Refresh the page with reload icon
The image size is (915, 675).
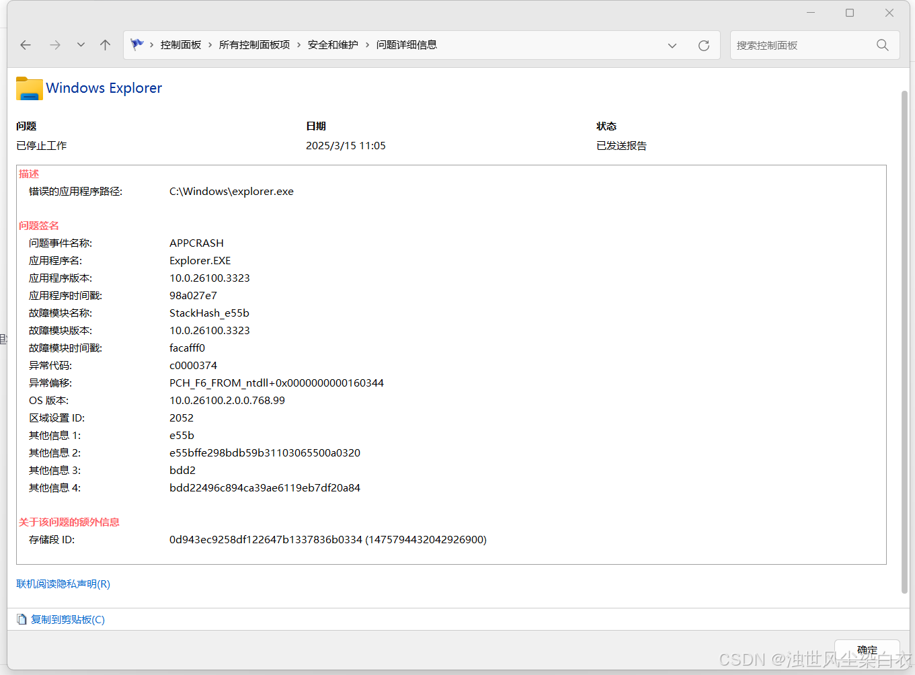[x=704, y=46]
